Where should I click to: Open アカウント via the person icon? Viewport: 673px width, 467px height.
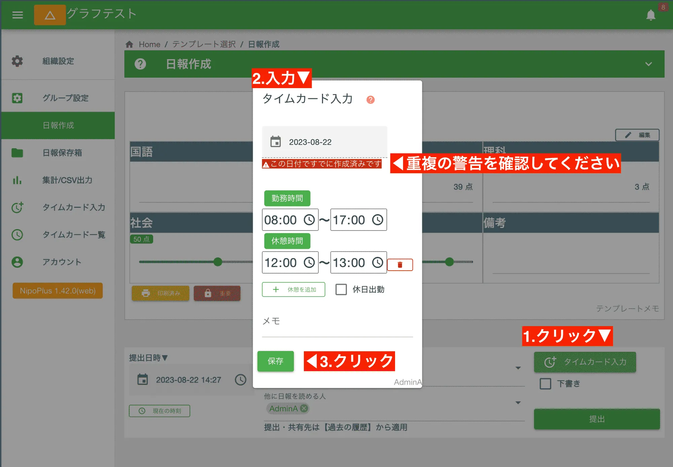(x=17, y=262)
